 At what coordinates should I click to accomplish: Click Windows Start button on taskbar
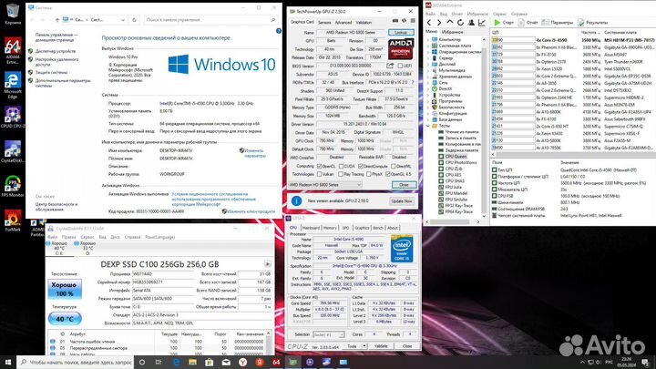[x=8, y=362]
